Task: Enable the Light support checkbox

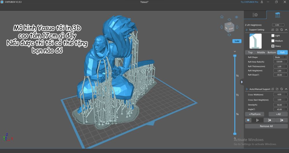Action: (x=273, y=36)
